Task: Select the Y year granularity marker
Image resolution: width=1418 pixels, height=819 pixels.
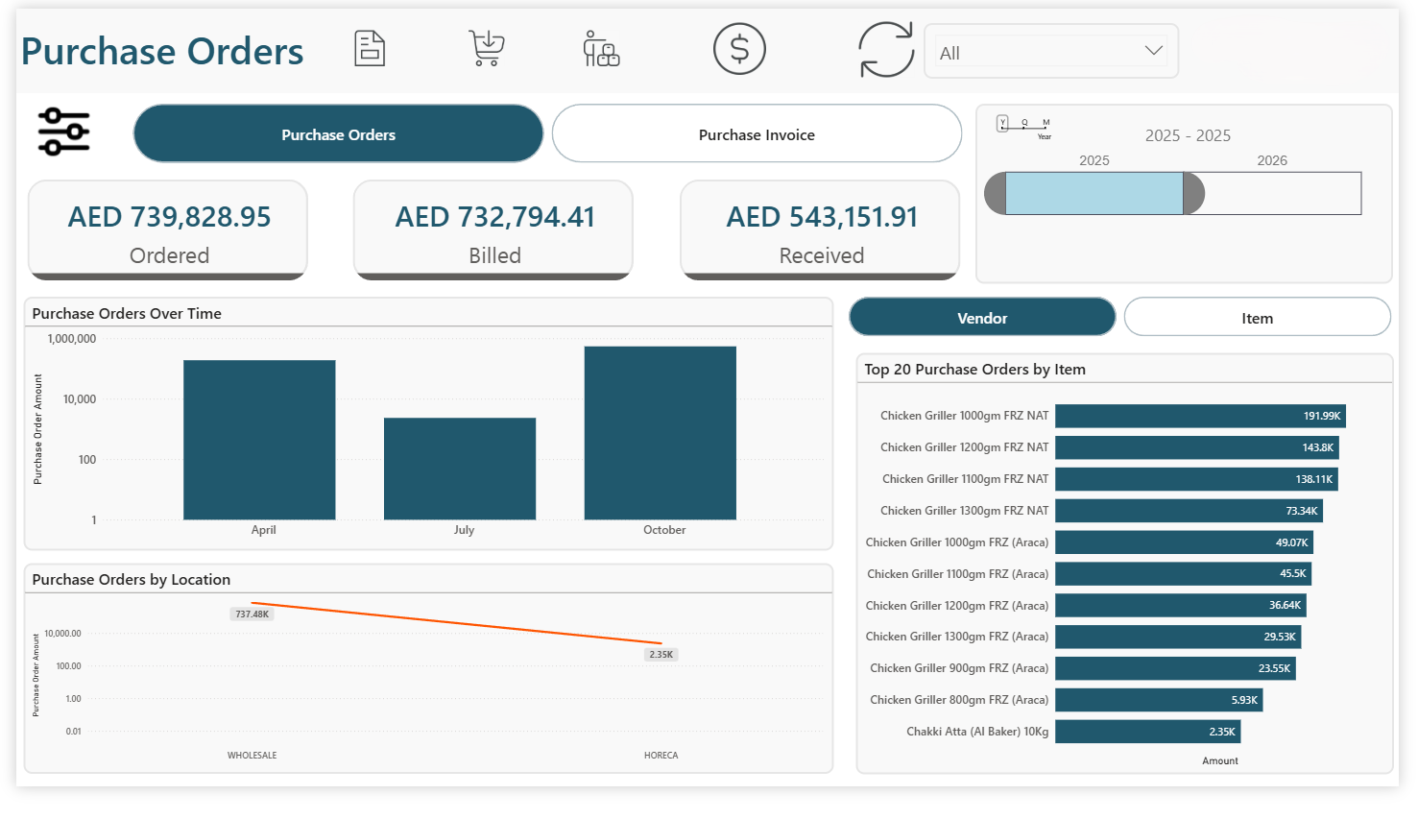Action: tap(1004, 122)
